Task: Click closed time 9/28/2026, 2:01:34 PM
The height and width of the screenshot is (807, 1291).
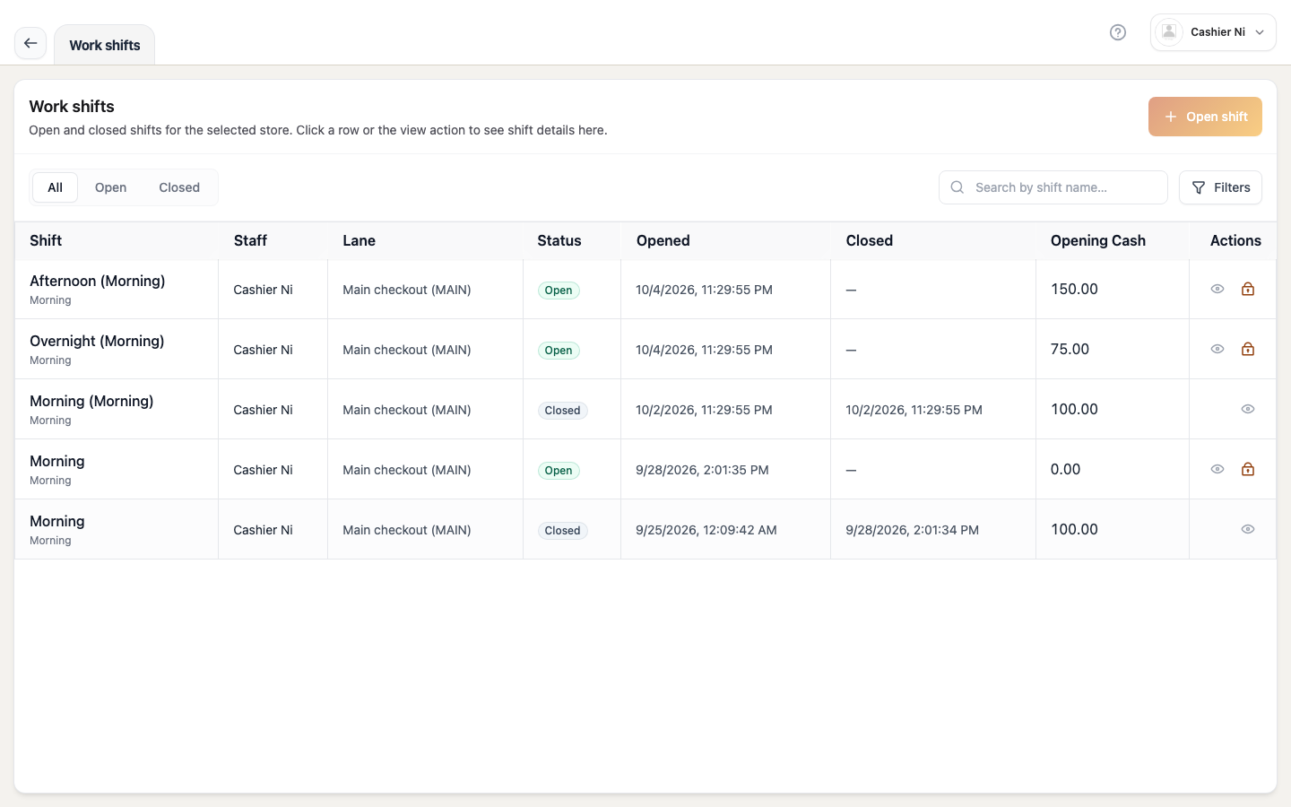Action: pos(912,530)
